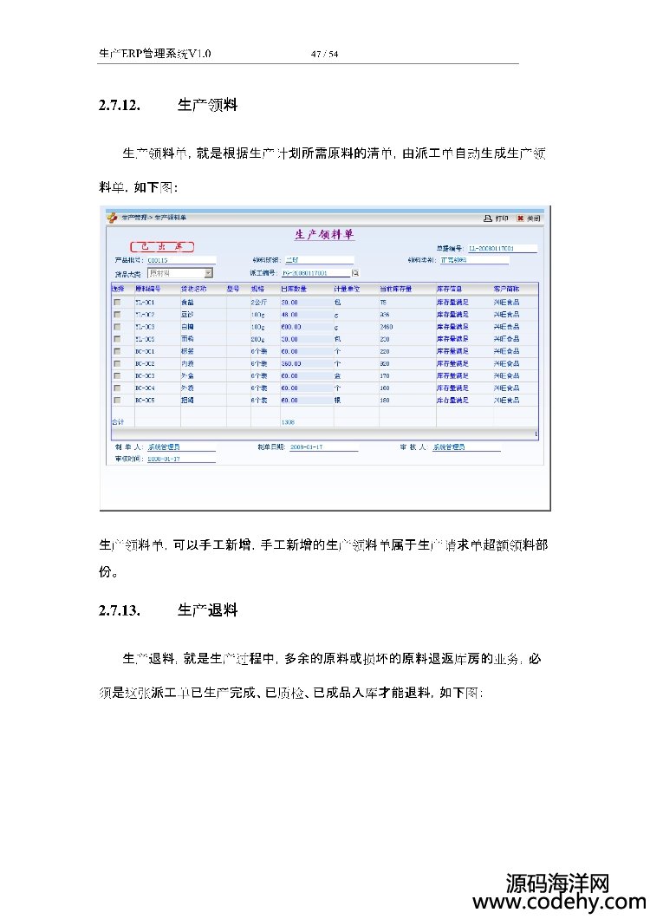Click the 已出库 red status stamp
This screenshot has height=919, width=650.
[x=162, y=247]
